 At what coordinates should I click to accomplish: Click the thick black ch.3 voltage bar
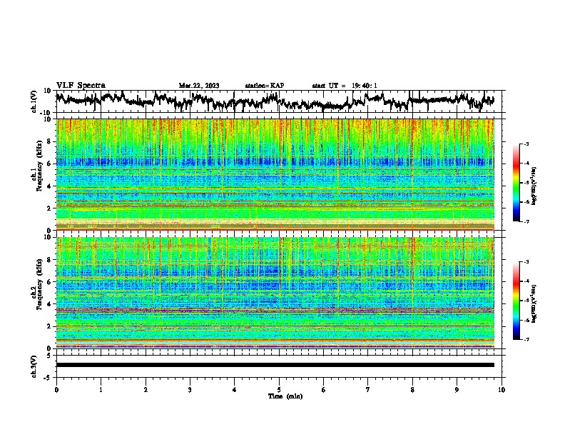pyautogui.click(x=275, y=365)
